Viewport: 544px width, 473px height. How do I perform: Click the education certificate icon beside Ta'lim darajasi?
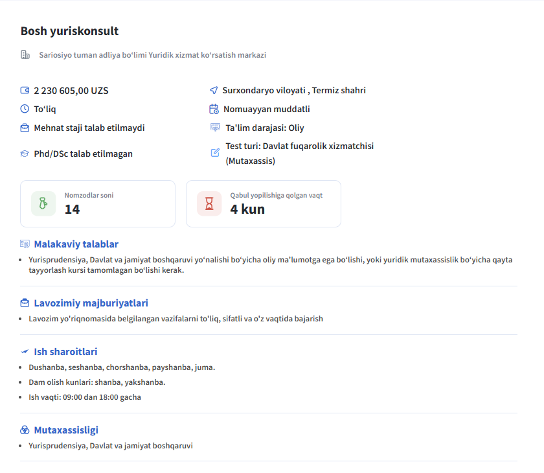click(215, 128)
